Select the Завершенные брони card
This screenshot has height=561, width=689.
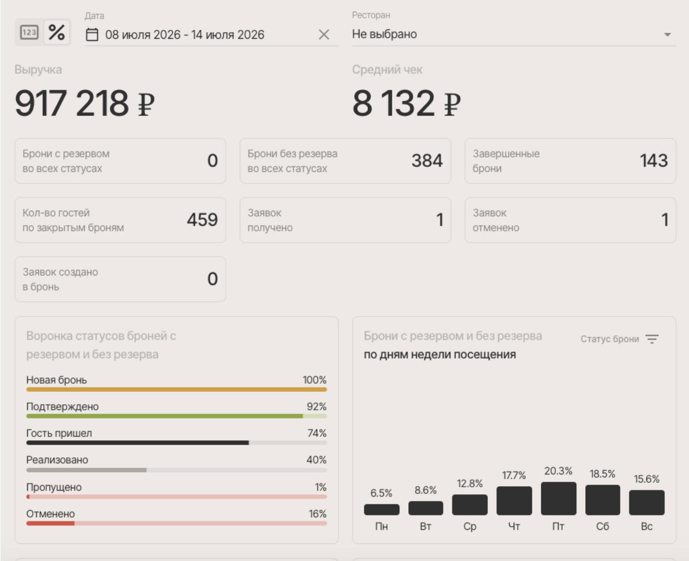coord(570,161)
